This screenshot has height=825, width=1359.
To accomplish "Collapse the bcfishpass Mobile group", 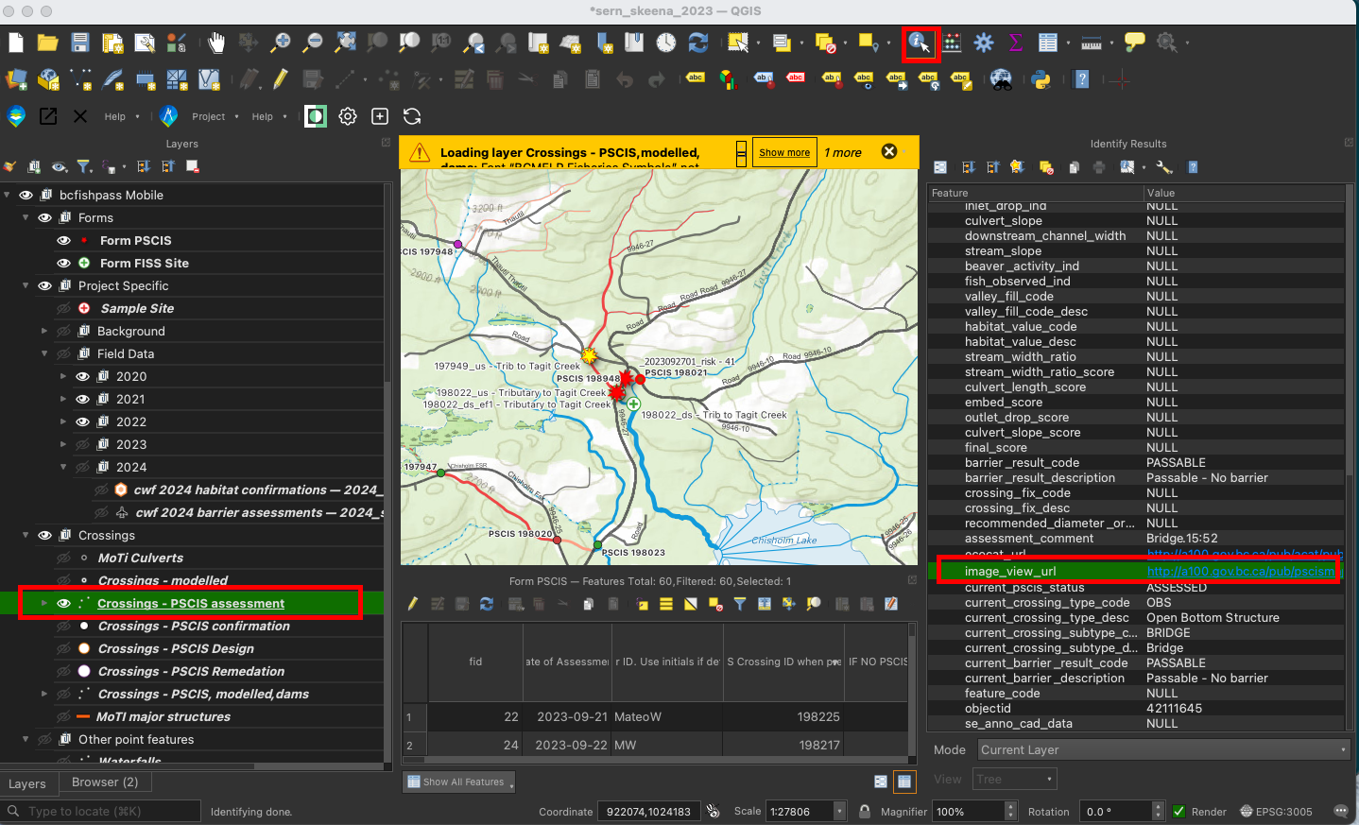I will coord(7,195).
